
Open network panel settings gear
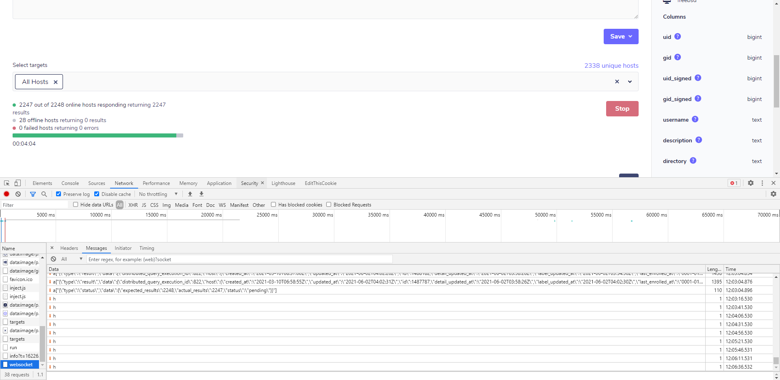(x=773, y=194)
